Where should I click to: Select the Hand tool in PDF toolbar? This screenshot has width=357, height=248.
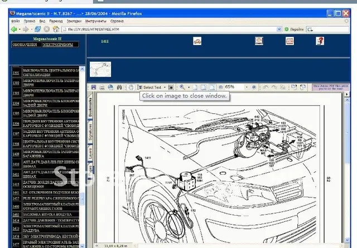point(131,87)
